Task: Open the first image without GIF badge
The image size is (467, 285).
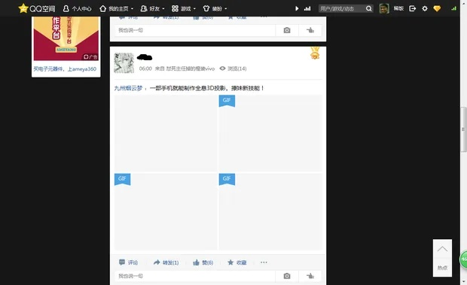Action: (x=166, y=133)
